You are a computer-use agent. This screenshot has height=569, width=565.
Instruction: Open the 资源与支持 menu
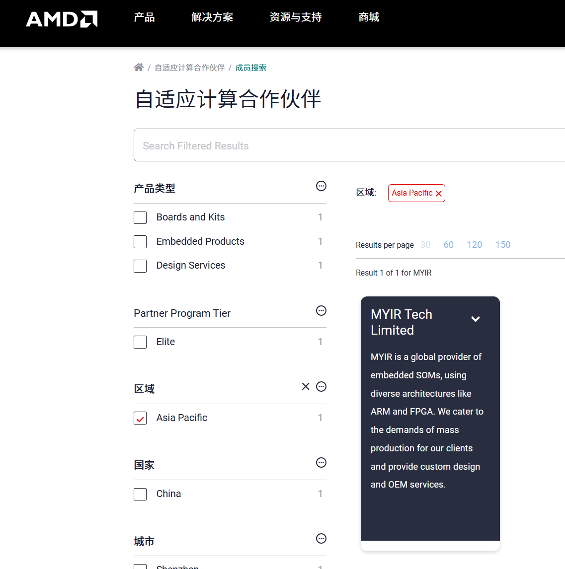[296, 17]
